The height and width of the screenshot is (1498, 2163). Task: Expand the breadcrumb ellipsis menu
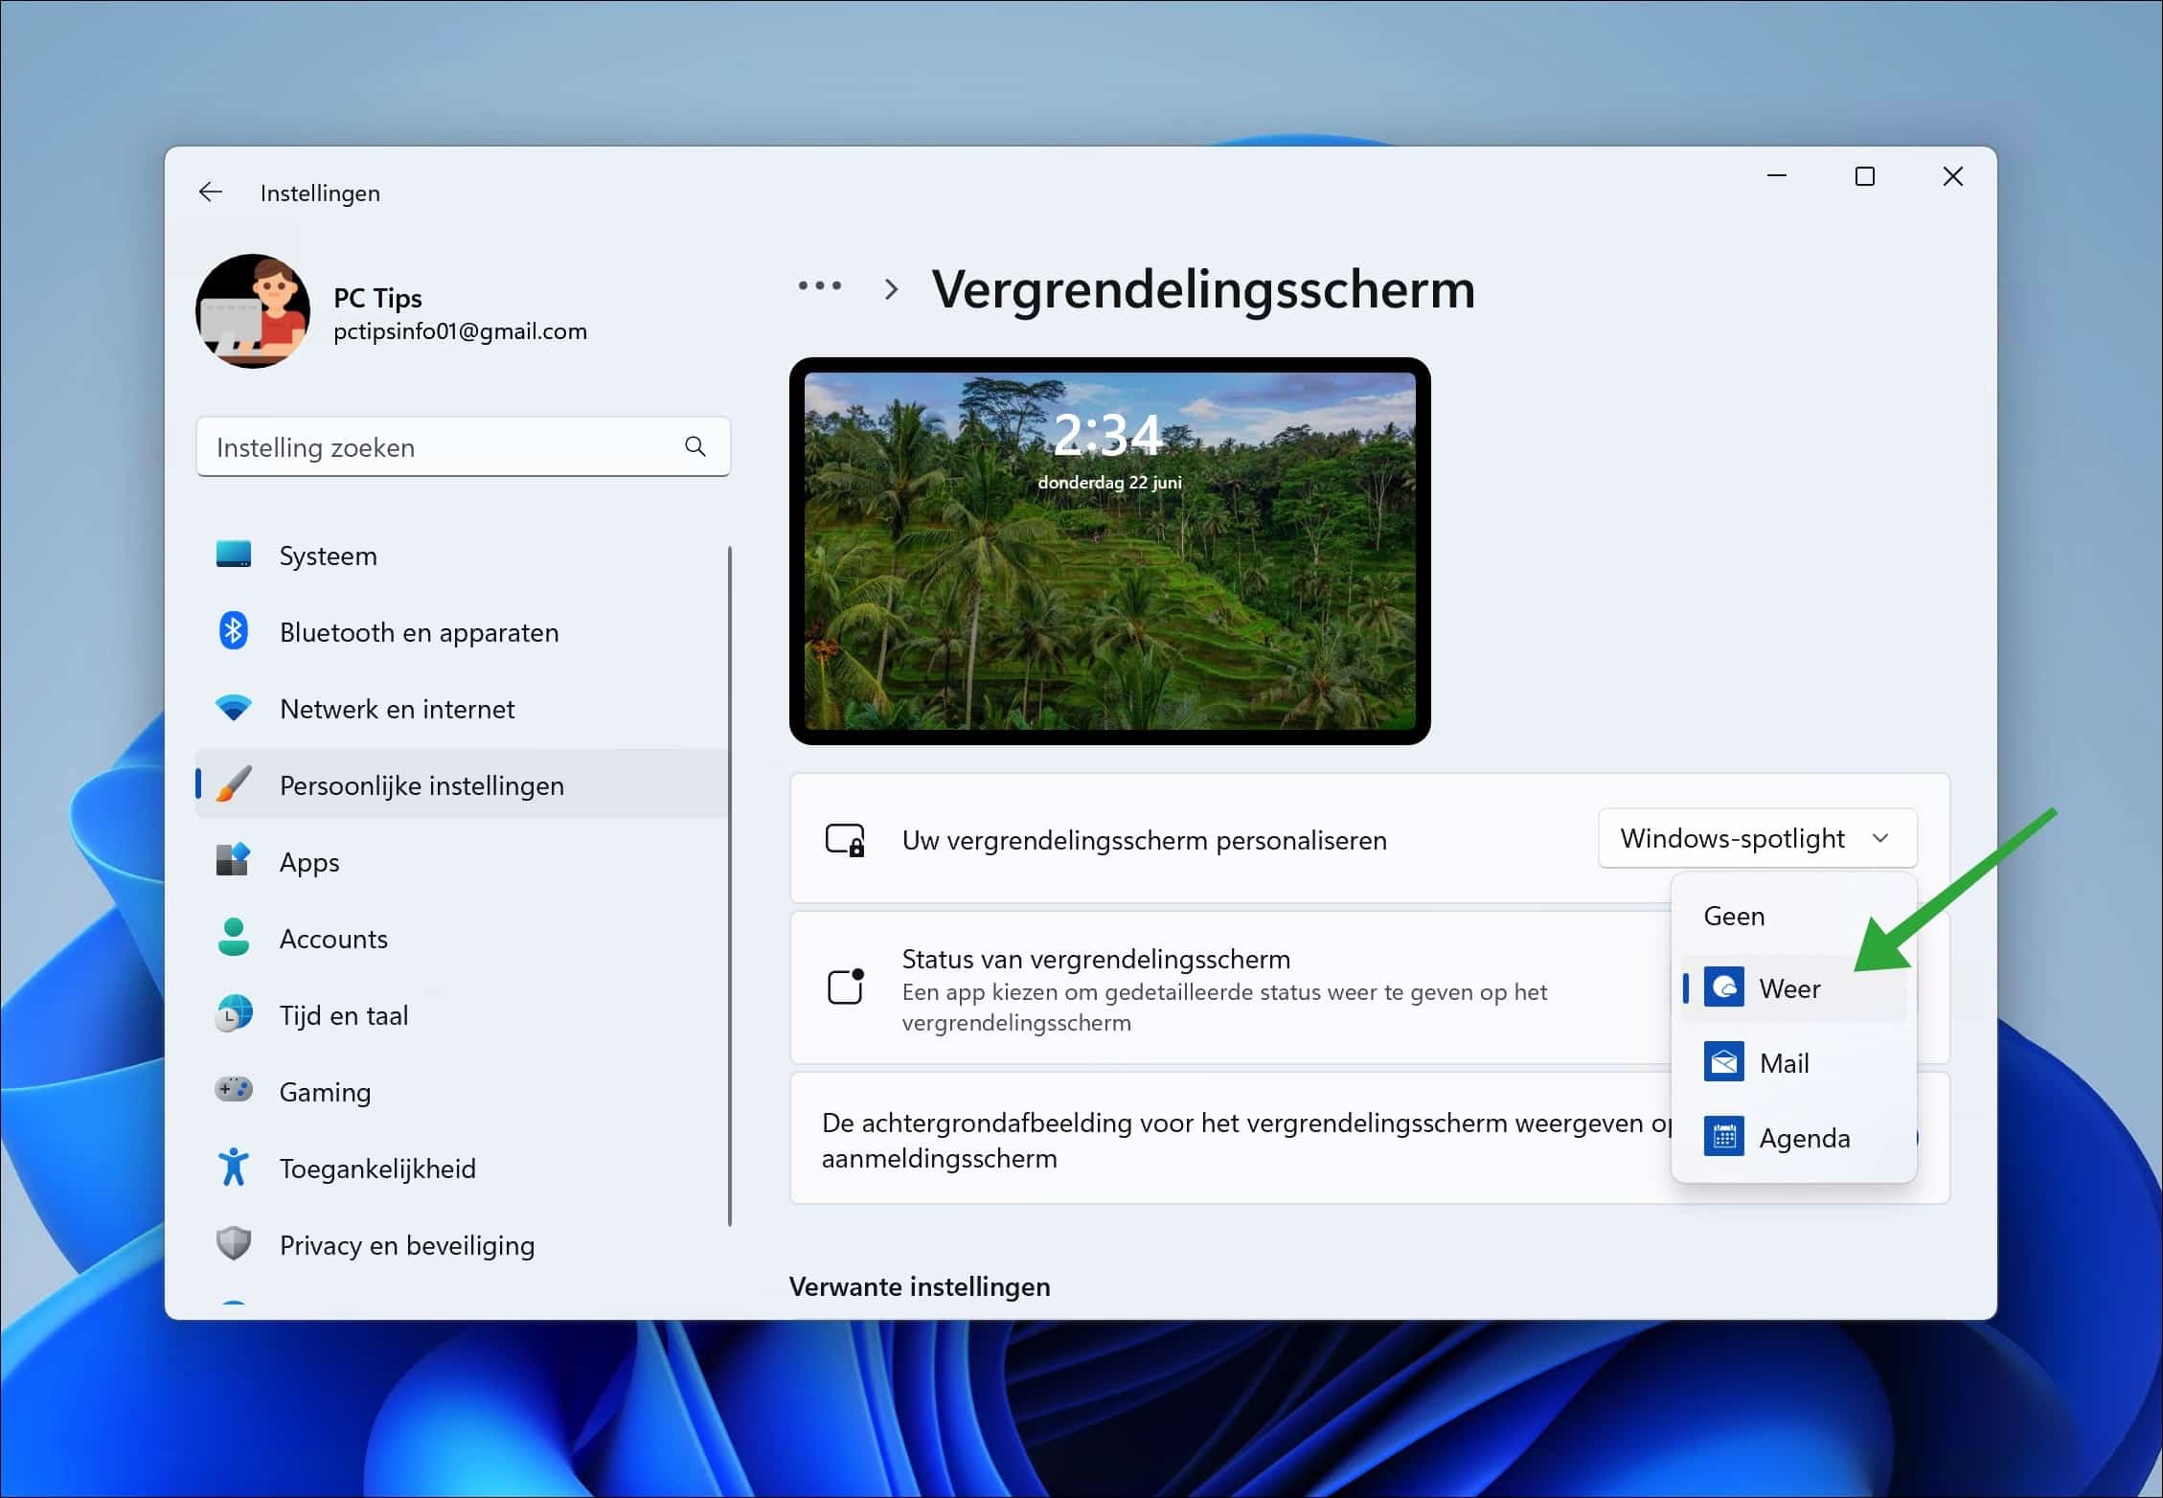point(820,286)
